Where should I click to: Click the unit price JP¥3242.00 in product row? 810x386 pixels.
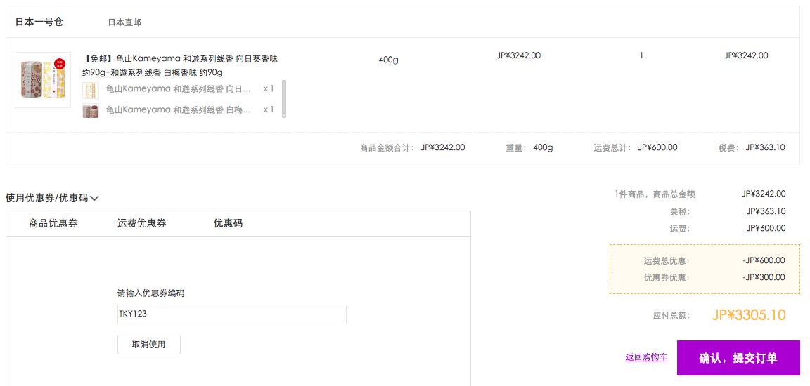519,55
